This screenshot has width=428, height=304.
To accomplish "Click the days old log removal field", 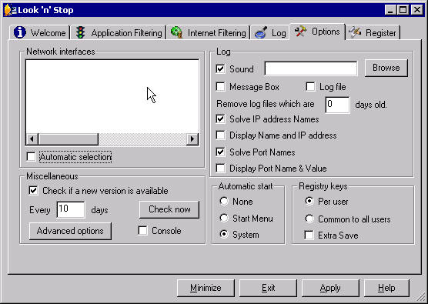I will [x=338, y=105].
